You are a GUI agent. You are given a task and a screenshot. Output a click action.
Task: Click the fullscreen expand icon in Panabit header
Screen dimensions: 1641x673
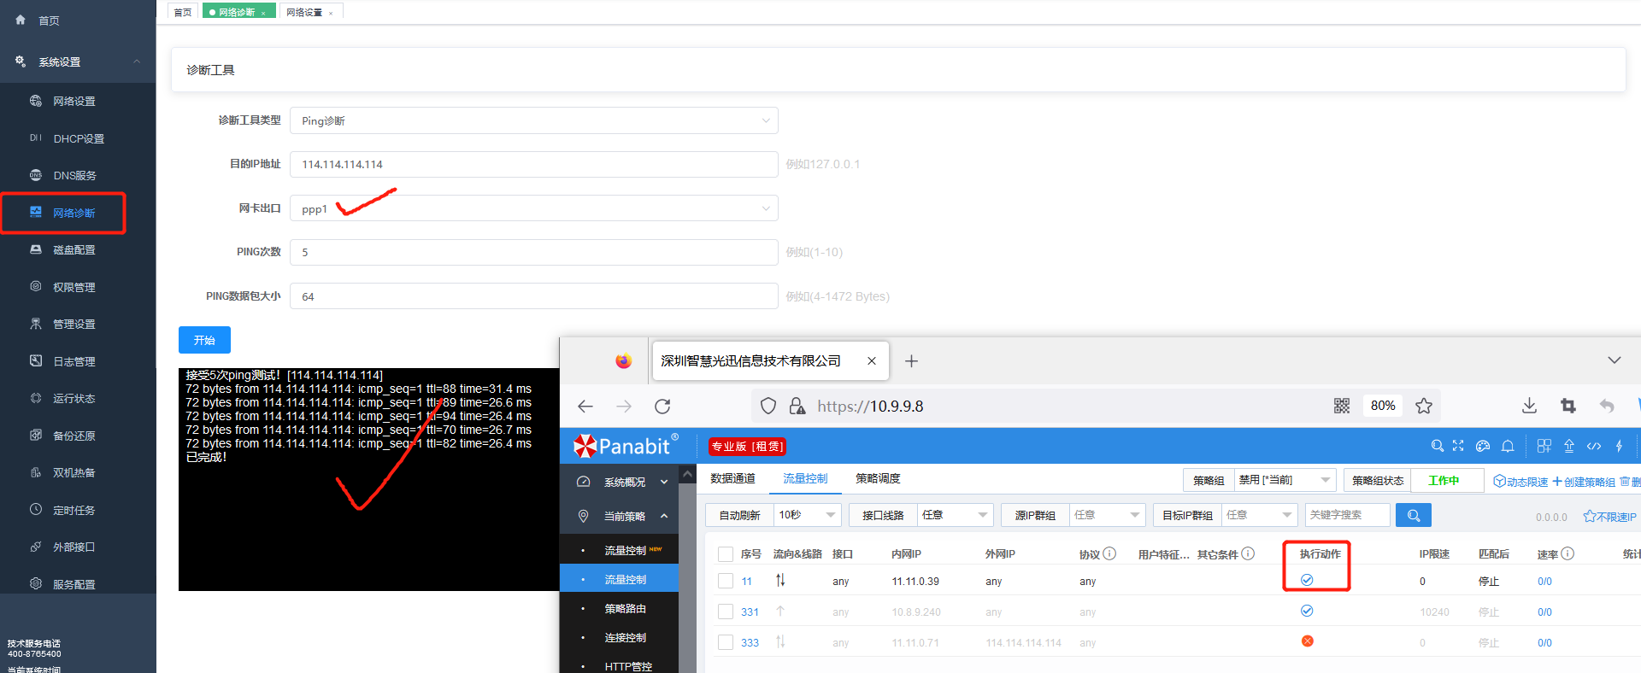tap(1458, 446)
